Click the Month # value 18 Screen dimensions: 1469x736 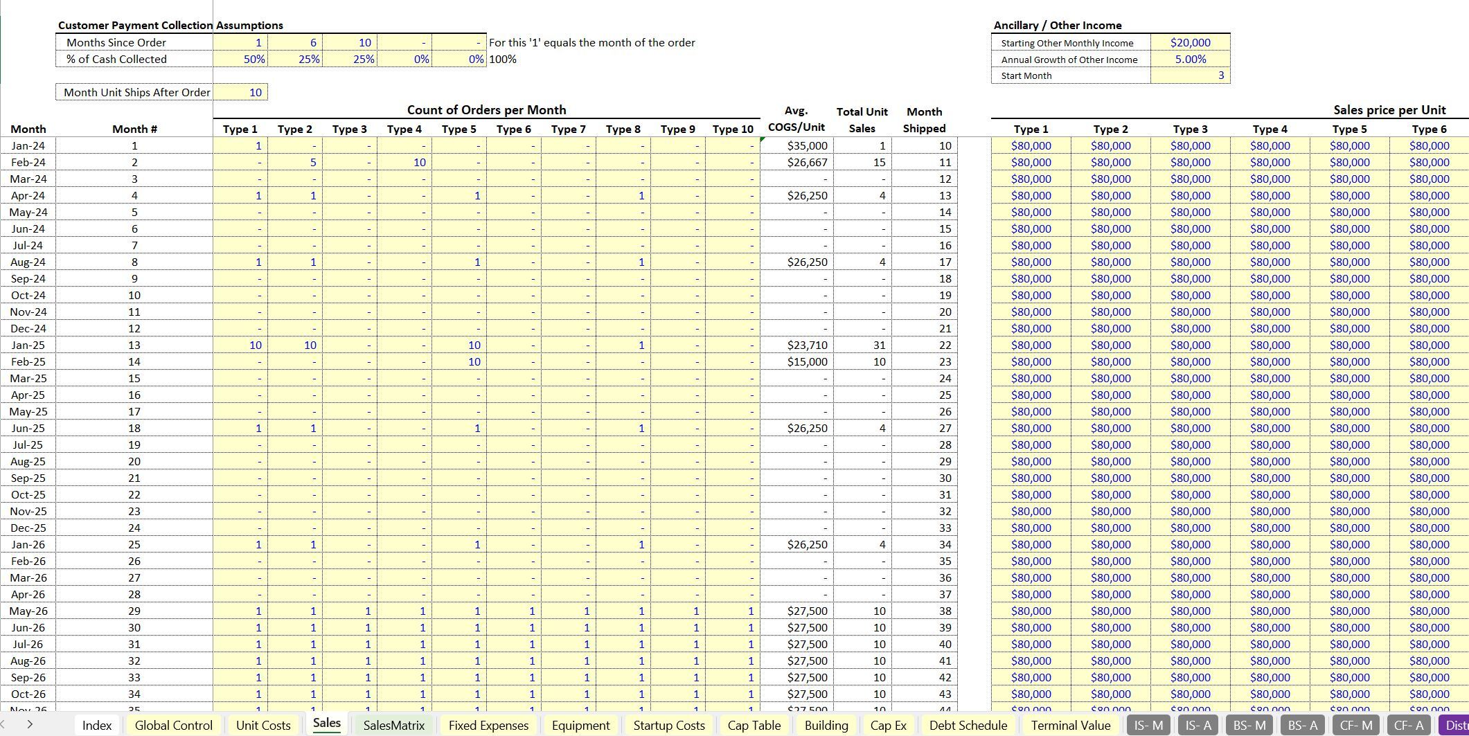click(x=134, y=428)
